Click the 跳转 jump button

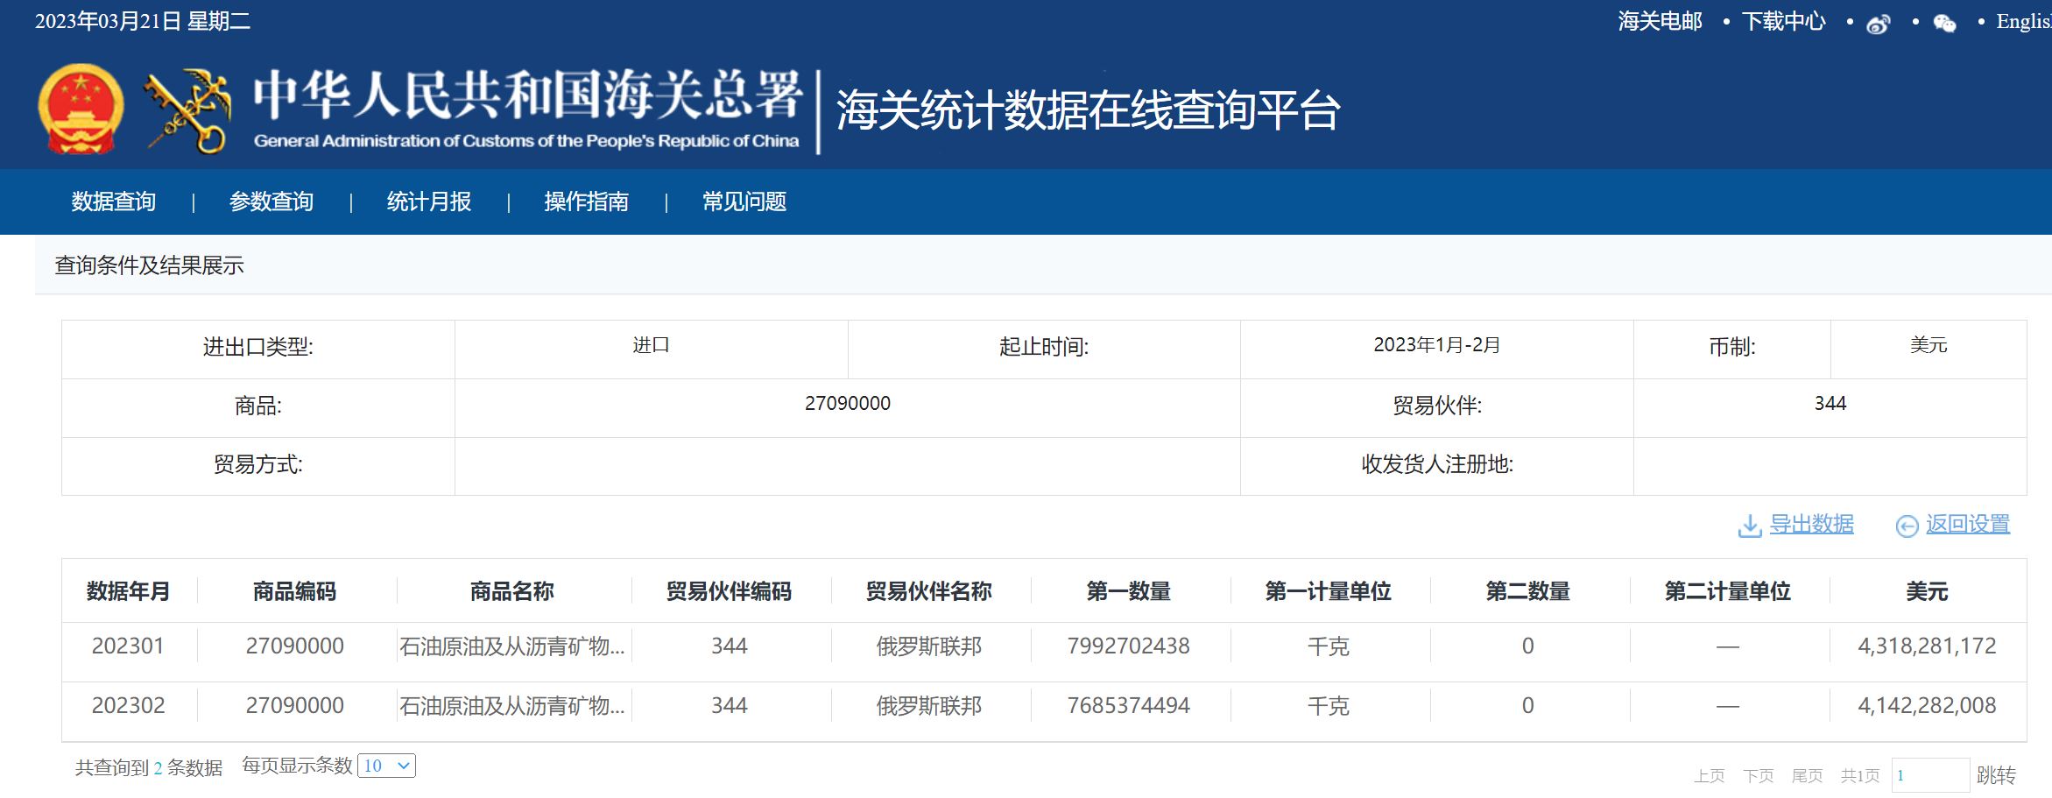(1996, 775)
